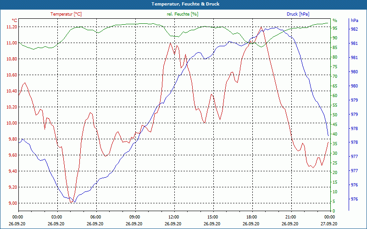Image resolution: width=367 pixels, height=229 pixels.
Task: Click the "65" humidity axis value
Action: [x=335, y=86]
